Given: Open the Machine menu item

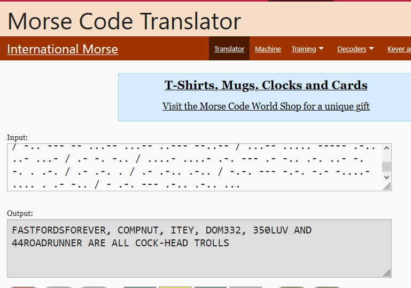Looking at the screenshot, I should [x=268, y=49].
